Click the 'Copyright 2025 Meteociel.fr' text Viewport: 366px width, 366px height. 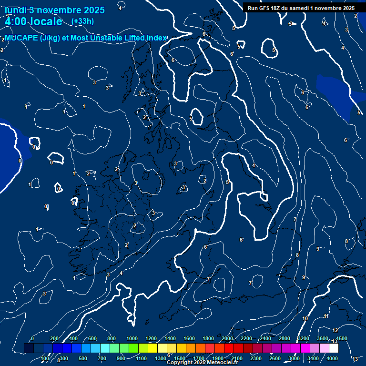pyautogui.click(x=203, y=362)
